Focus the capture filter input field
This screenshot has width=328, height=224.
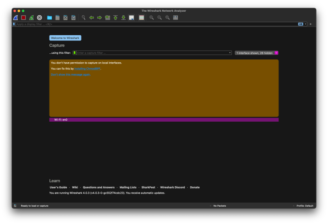pyautogui.click(x=152, y=53)
